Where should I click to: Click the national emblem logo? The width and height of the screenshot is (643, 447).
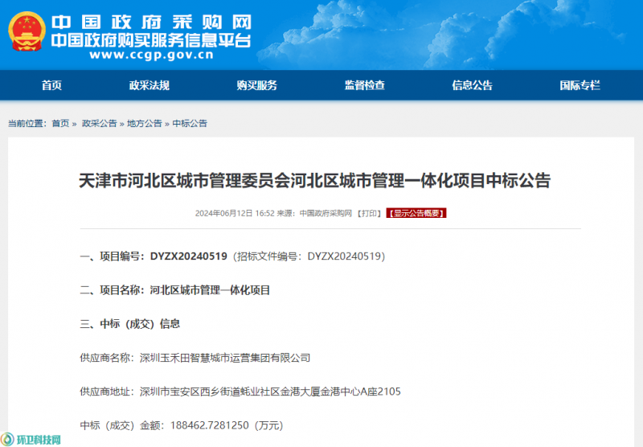27,31
